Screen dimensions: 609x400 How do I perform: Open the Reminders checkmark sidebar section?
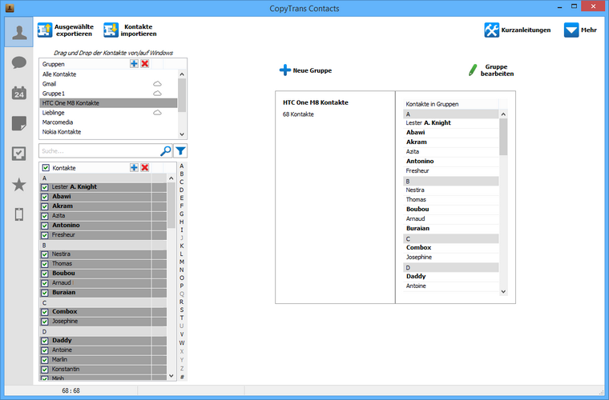click(19, 154)
